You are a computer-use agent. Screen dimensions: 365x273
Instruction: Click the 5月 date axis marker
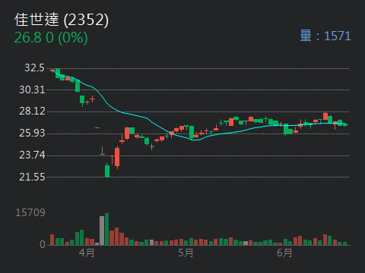pyautogui.click(x=186, y=253)
